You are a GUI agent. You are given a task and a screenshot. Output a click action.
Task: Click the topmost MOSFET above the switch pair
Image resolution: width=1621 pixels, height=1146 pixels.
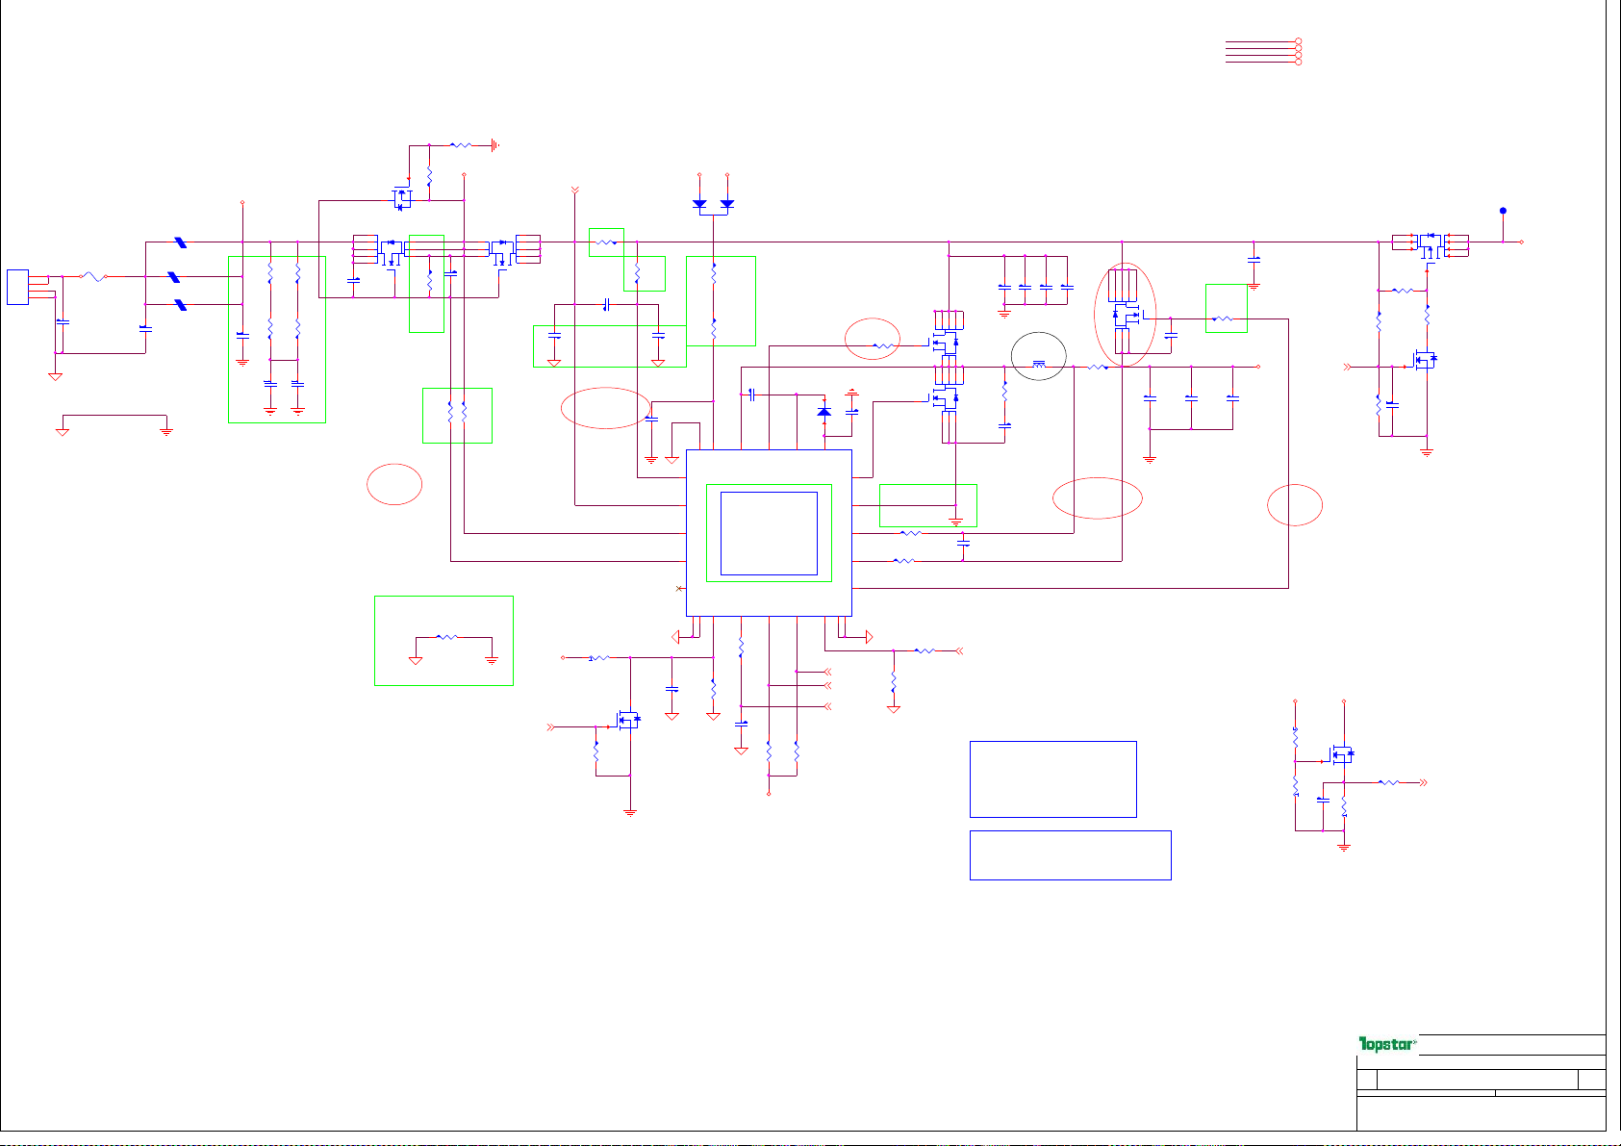pos(402,199)
